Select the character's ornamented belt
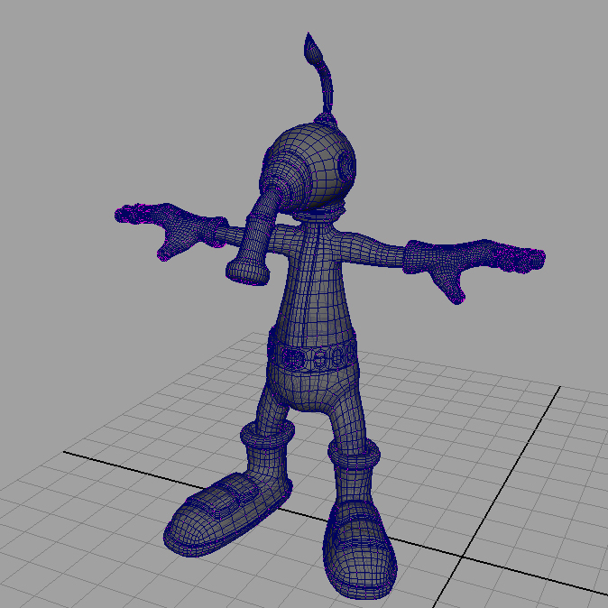The image size is (608, 608). tap(312, 355)
